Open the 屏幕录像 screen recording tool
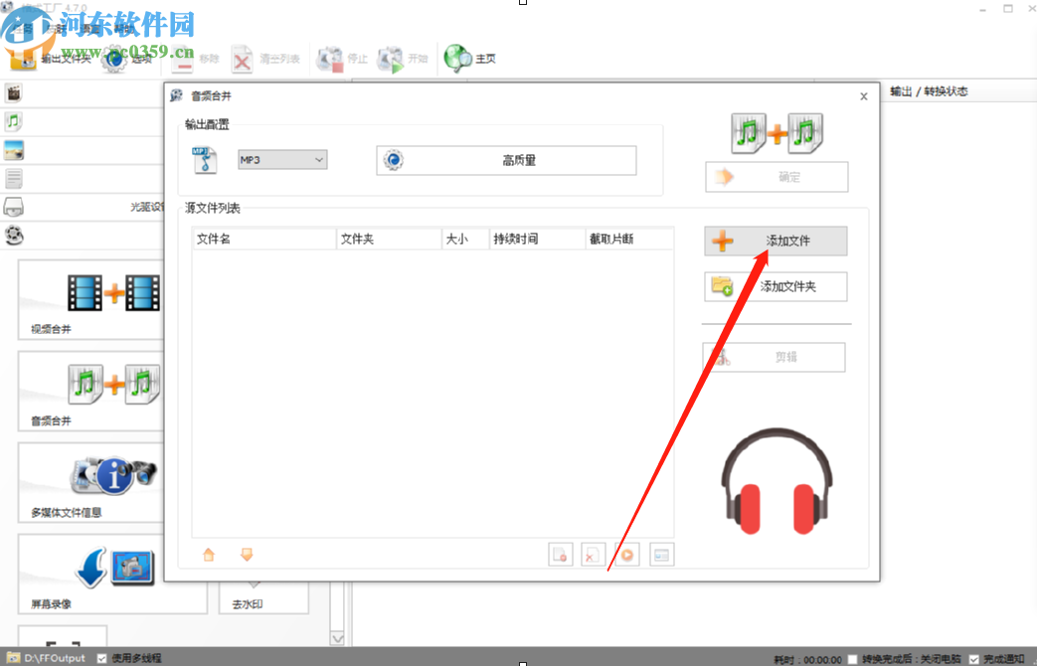Viewport: 1037px width, 666px height. (x=111, y=567)
